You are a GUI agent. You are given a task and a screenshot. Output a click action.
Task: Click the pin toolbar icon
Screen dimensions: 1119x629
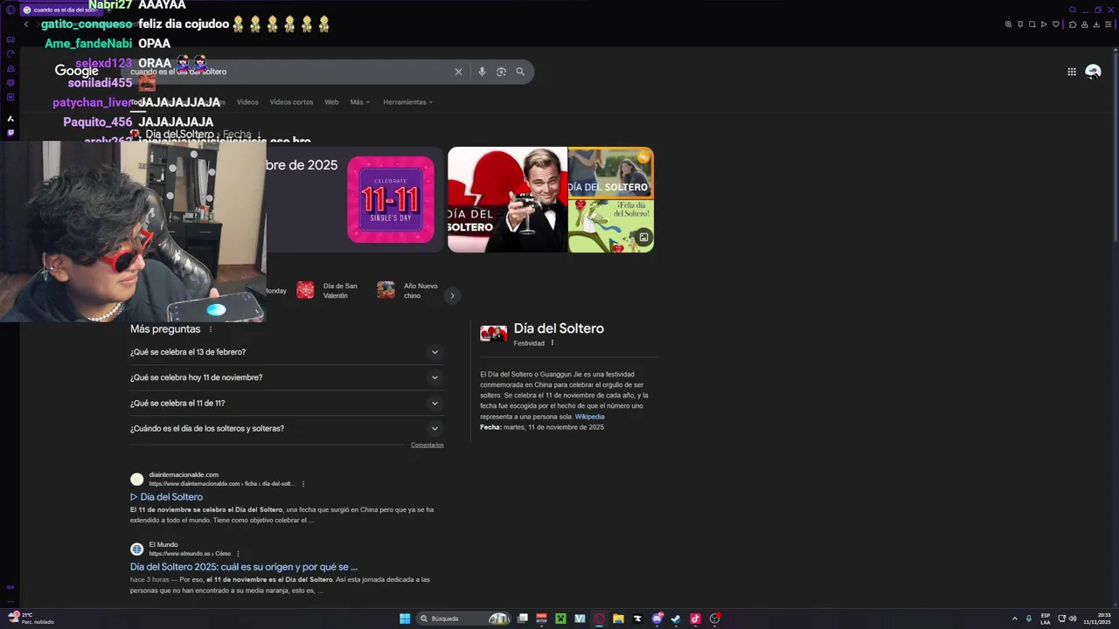coord(1020,24)
